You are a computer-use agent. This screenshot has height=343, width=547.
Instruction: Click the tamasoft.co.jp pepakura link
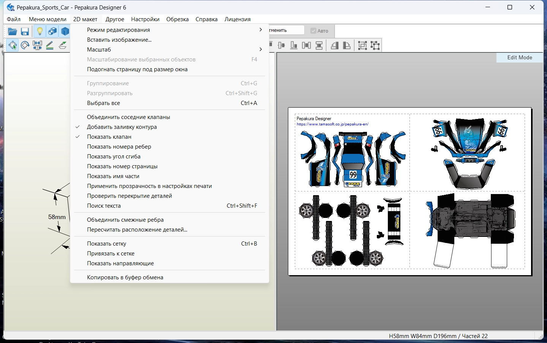tap(332, 124)
